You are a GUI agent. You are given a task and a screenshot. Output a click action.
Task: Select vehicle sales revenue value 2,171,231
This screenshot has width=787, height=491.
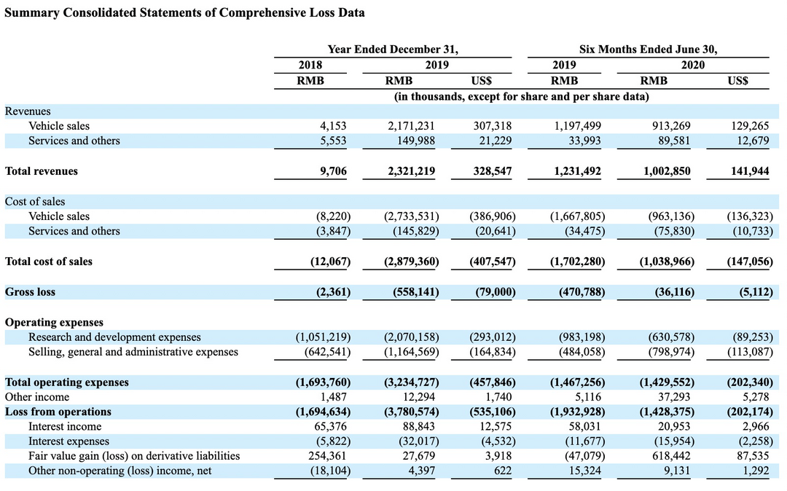click(411, 126)
